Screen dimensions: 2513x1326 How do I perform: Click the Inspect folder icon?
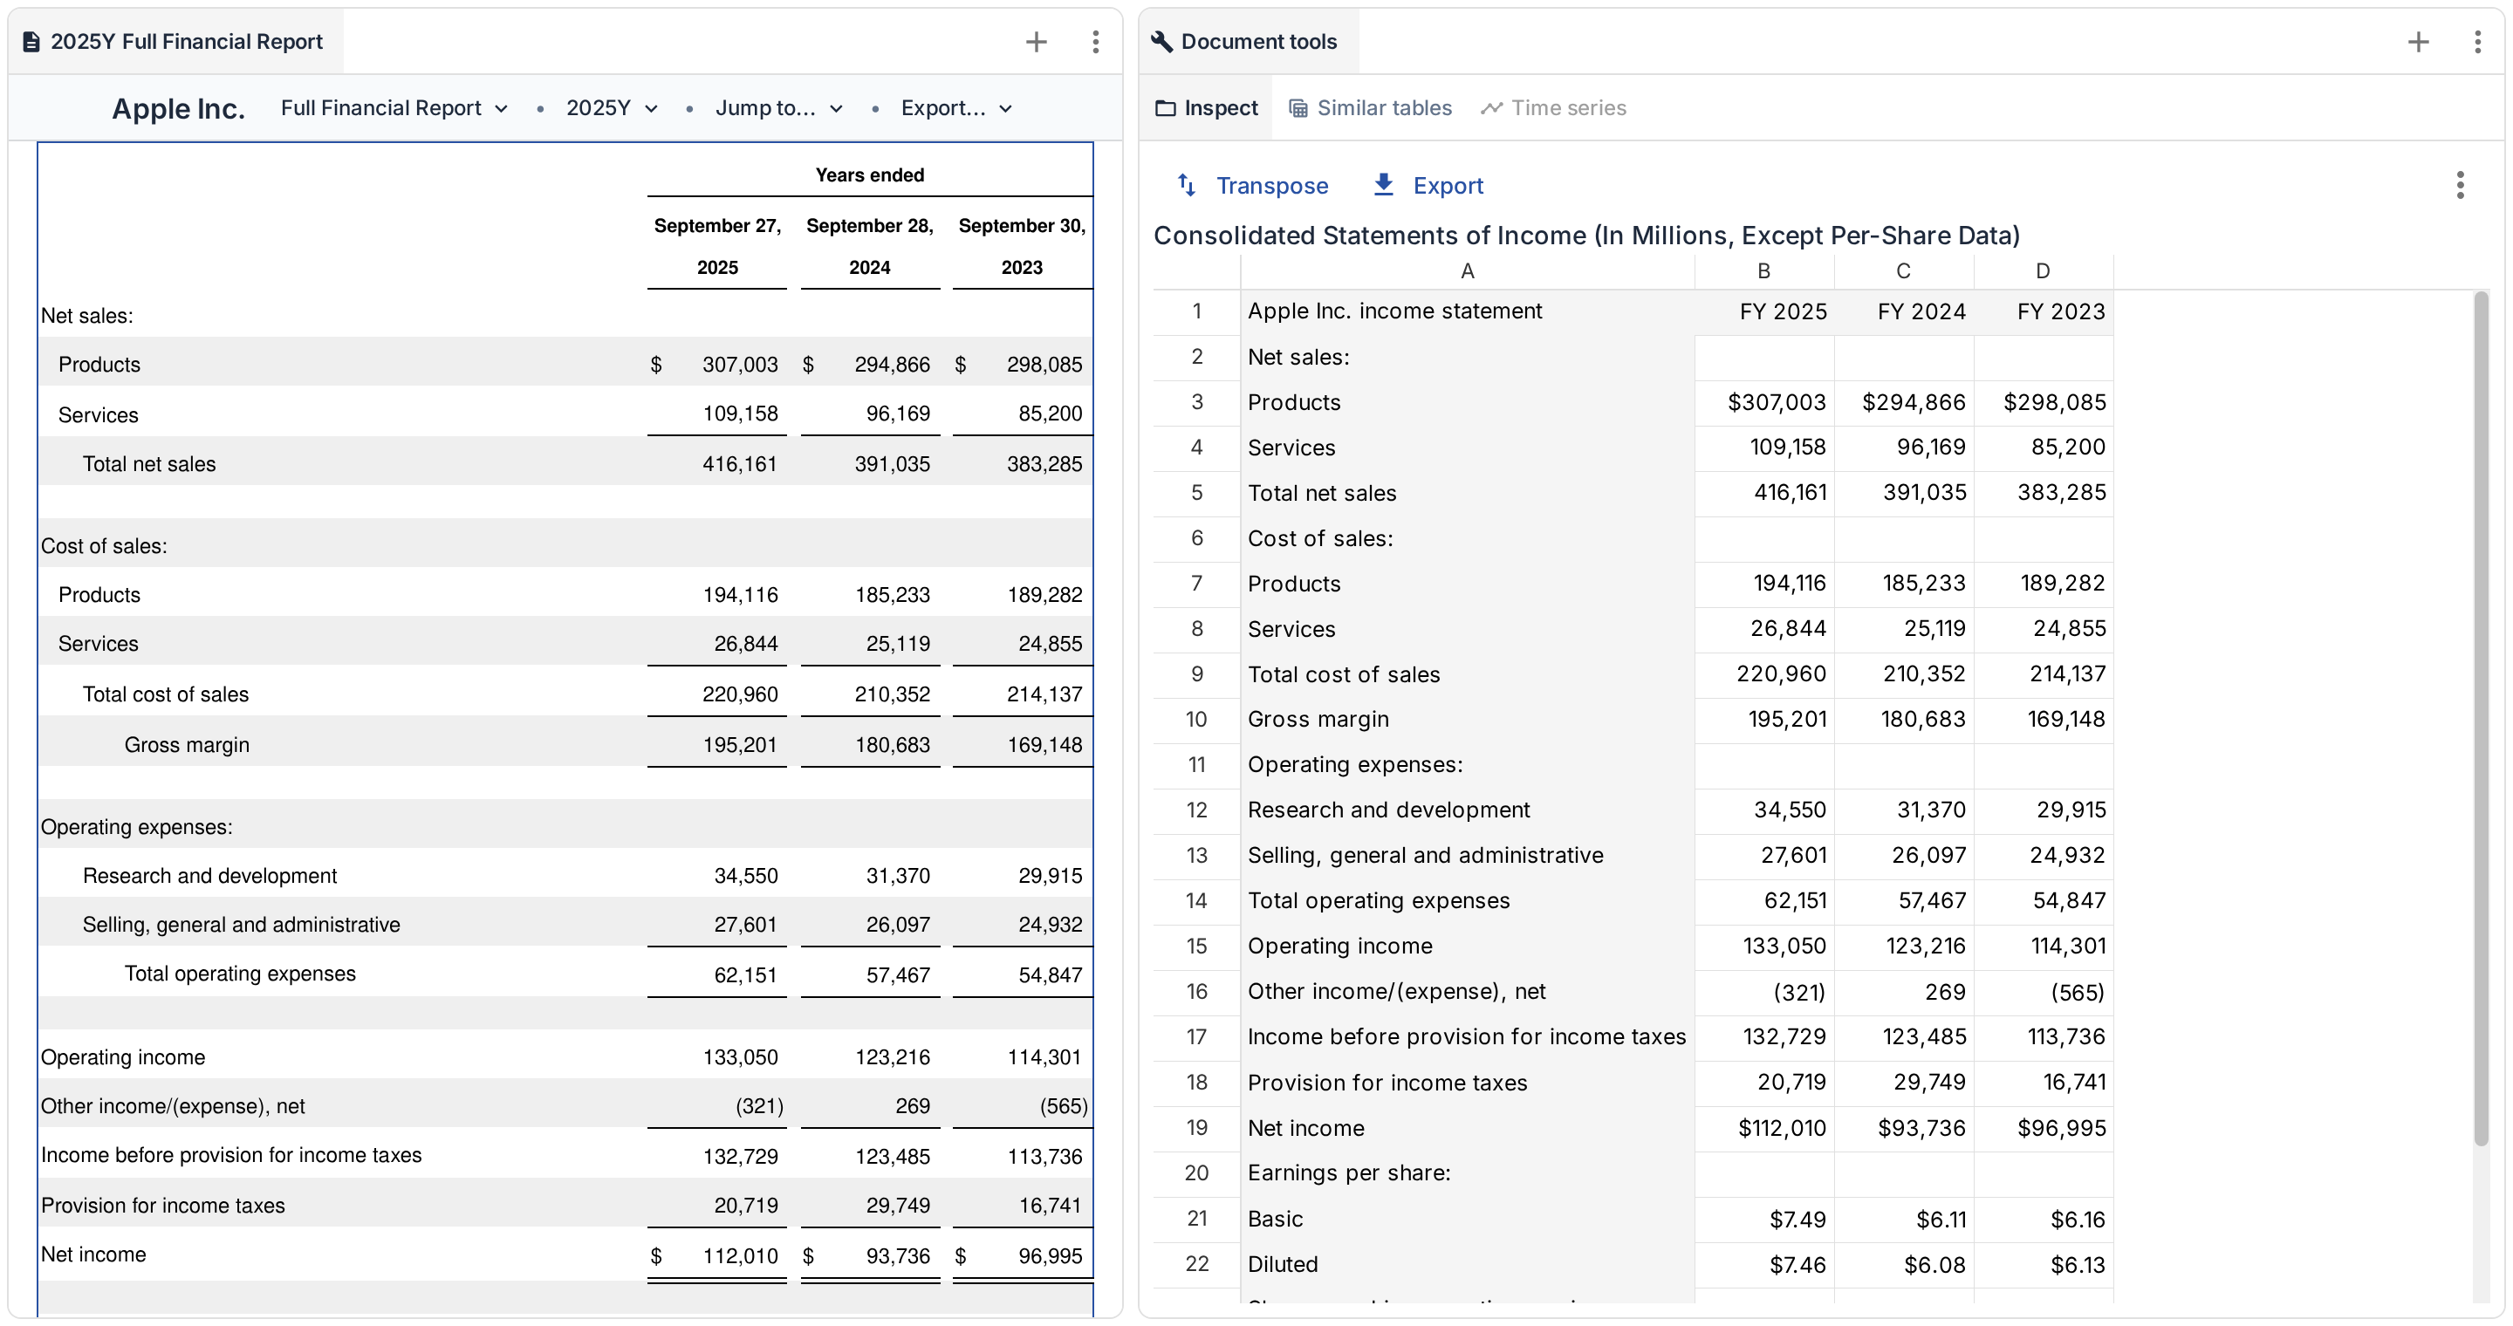(x=1166, y=108)
